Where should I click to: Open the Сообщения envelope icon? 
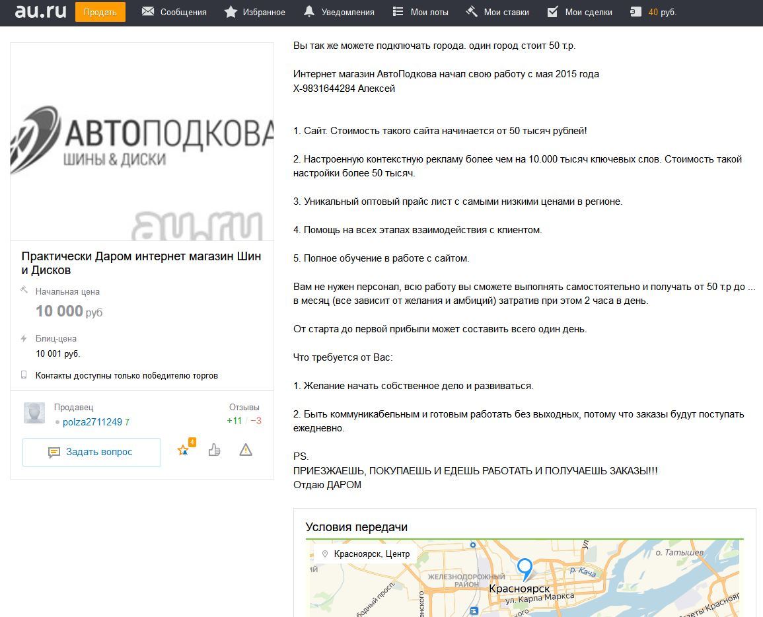tap(148, 12)
